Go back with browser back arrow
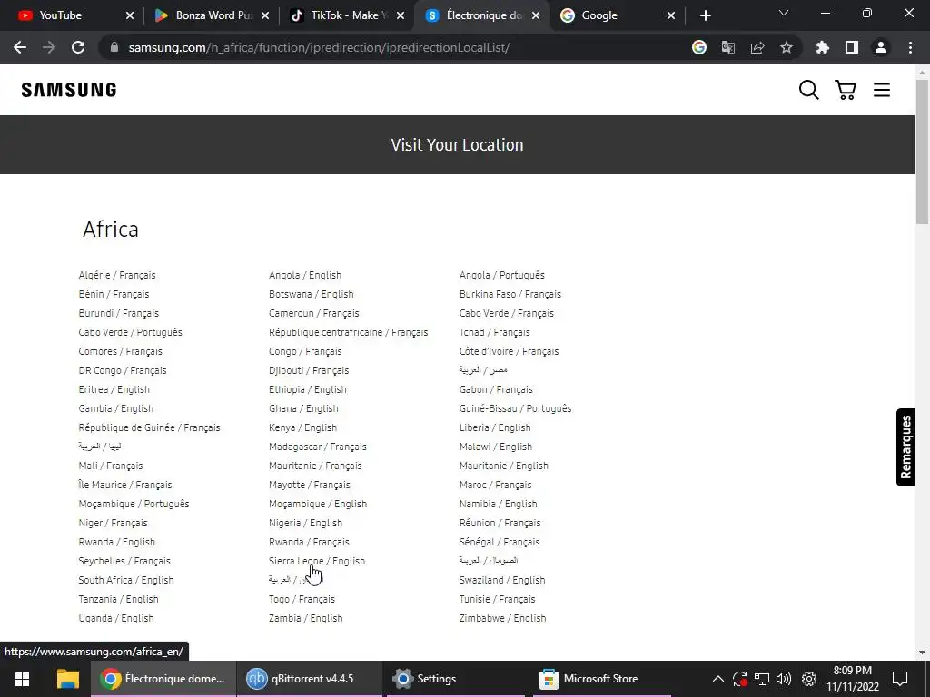 pyautogui.click(x=20, y=47)
